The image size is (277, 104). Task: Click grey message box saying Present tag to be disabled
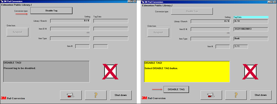[x=46, y=71]
